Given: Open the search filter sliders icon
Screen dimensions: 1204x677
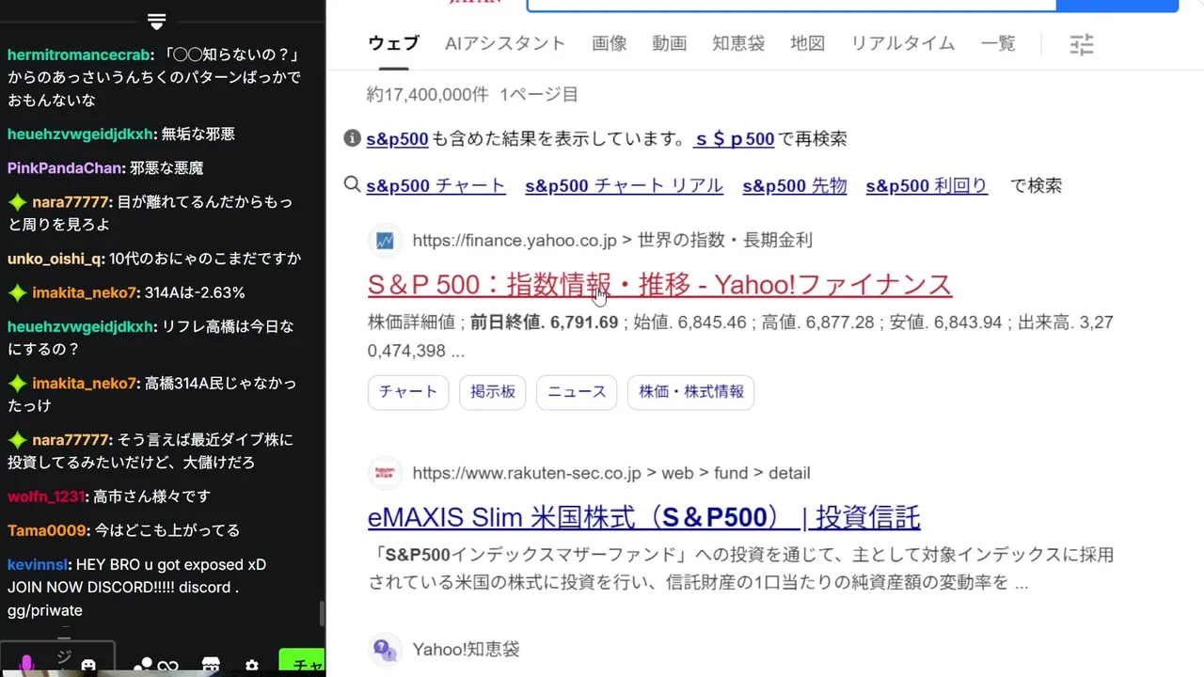Looking at the screenshot, I should pyautogui.click(x=1082, y=44).
